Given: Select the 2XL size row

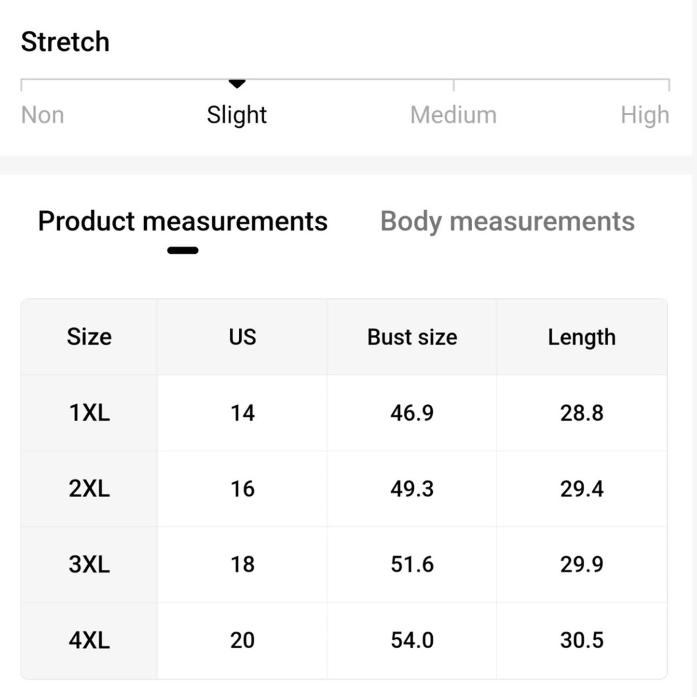Looking at the screenshot, I should (344, 489).
